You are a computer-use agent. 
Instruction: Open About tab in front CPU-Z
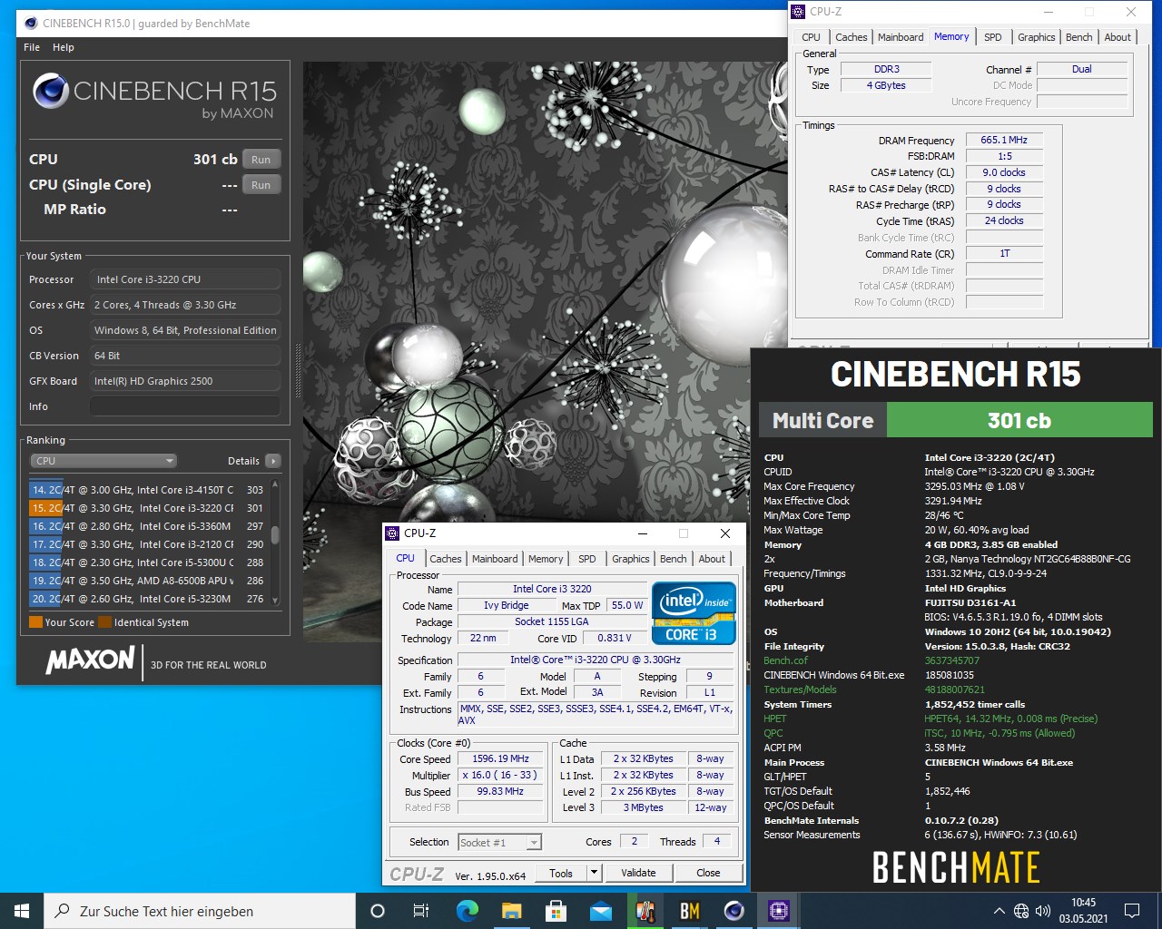click(712, 559)
